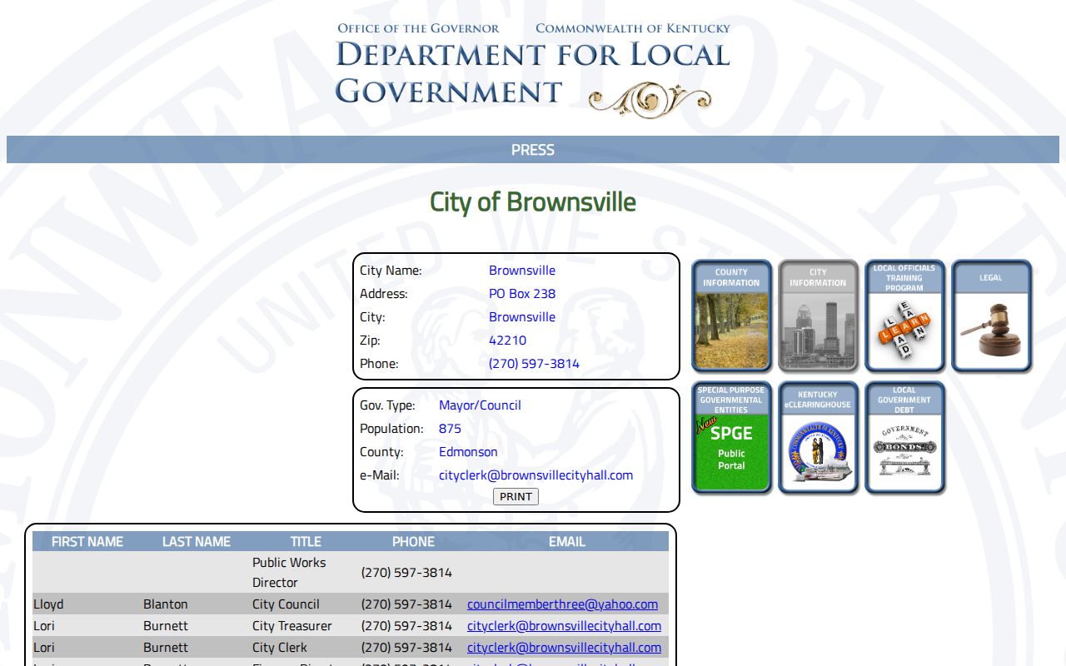Click Lloyd in the first name column
Image resolution: width=1066 pixels, height=666 pixels.
[x=48, y=604]
